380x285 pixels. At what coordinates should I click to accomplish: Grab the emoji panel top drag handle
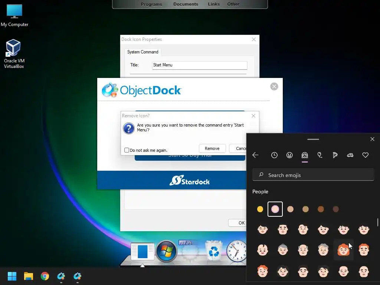coord(313,140)
